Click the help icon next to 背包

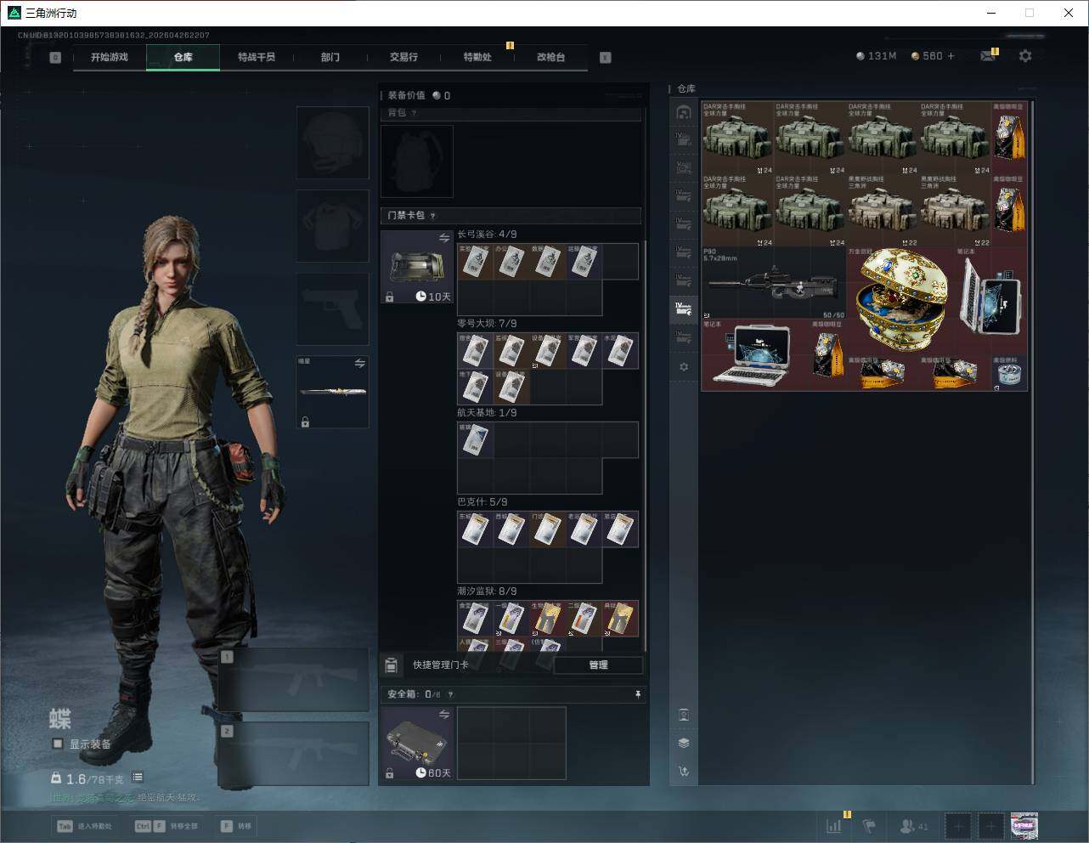tap(414, 113)
